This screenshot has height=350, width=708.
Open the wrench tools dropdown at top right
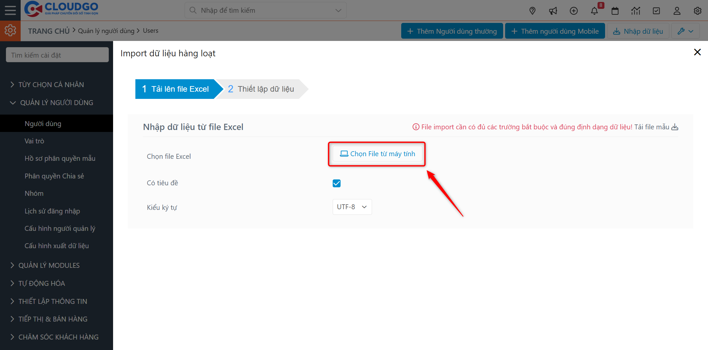point(685,31)
